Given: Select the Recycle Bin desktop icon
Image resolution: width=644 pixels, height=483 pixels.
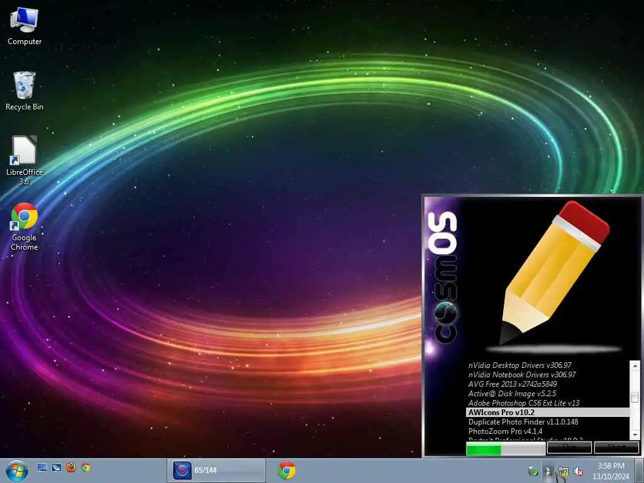Looking at the screenshot, I should (25, 91).
